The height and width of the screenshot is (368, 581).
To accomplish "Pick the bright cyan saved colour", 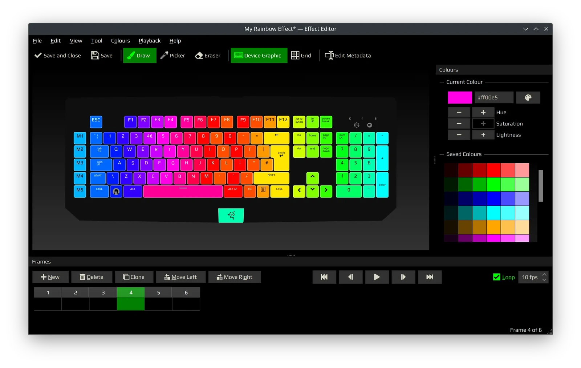I will 493,213.
